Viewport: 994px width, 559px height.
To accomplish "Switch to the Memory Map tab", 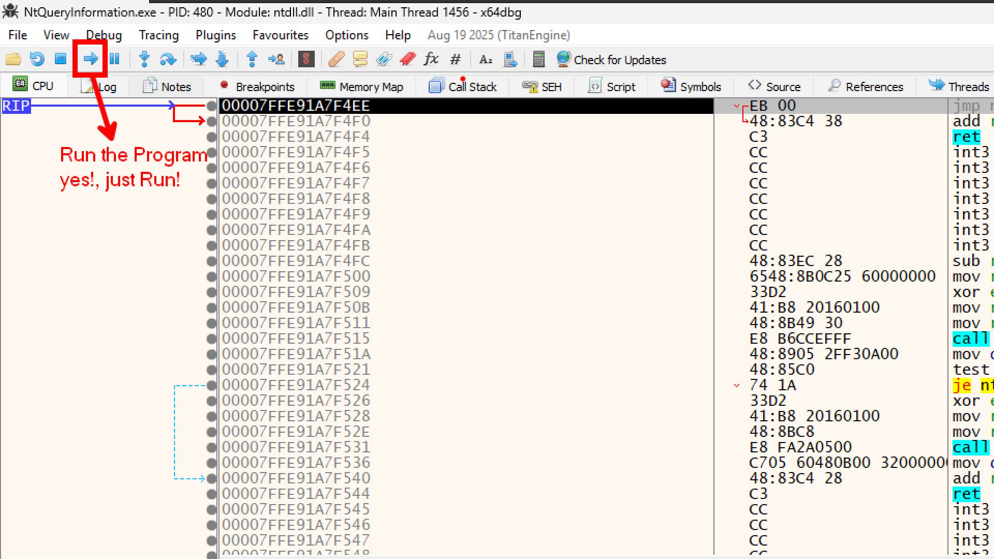I will tap(361, 86).
